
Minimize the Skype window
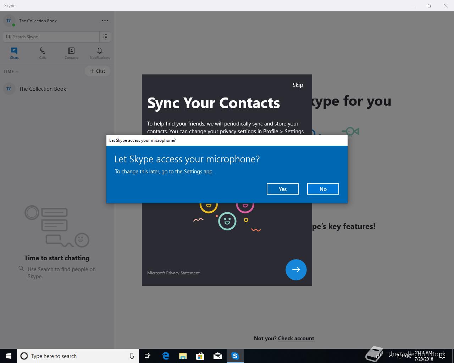coord(413,6)
